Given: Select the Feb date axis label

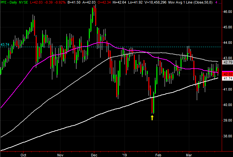Looking at the screenshot, I should (158, 155).
